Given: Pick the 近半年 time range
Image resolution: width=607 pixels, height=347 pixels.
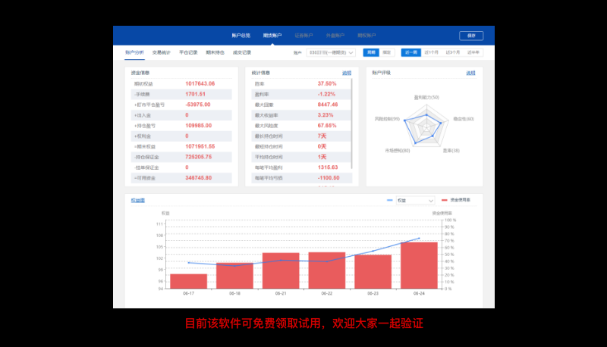Looking at the screenshot, I should click(474, 52).
